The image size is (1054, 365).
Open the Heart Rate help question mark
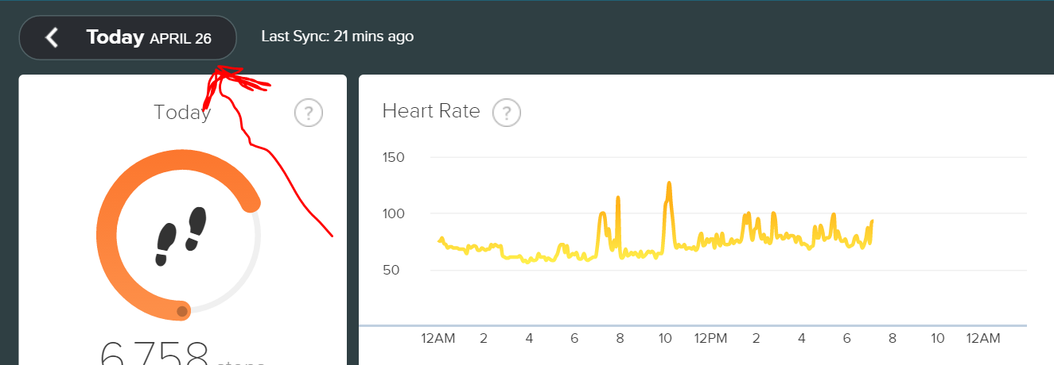click(x=507, y=113)
